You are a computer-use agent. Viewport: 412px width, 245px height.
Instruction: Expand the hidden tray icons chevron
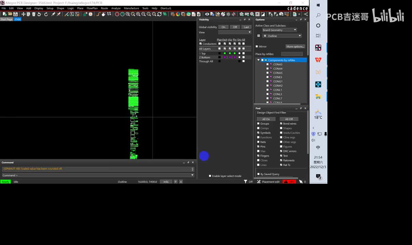313,128
